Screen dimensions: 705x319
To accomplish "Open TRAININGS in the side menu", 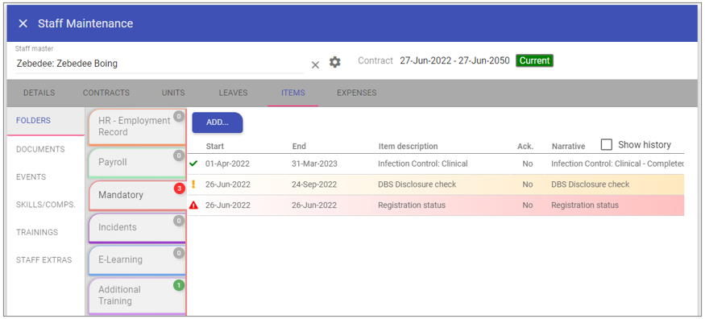I will tap(37, 232).
